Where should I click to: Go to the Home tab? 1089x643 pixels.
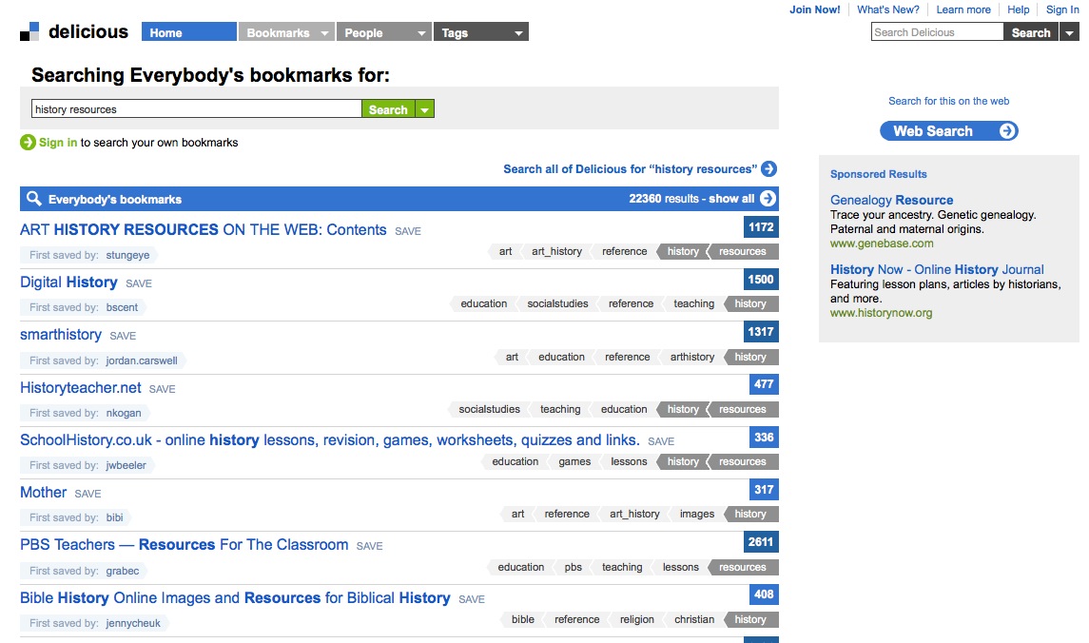(188, 32)
